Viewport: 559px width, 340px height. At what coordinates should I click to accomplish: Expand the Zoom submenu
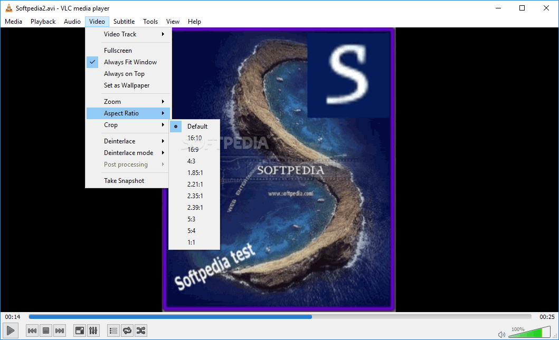pyautogui.click(x=128, y=101)
